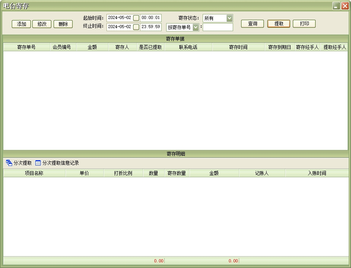The image size is (351, 268).
Task: Open the end date calendar picker
Action: (x=136, y=27)
